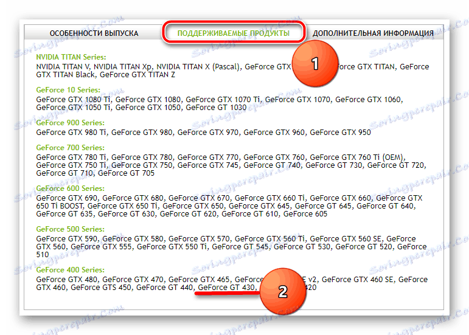This screenshot has width=469, height=335.
Task: Click GeForce GT 730 text
Action: pyautogui.click(x=333, y=165)
